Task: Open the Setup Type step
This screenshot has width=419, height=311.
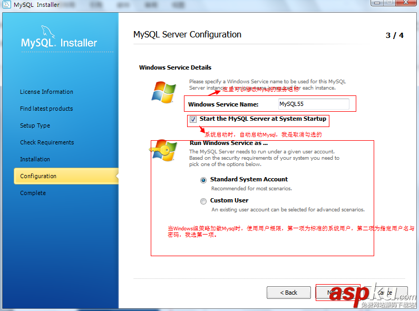Action: tap(35, 125)
